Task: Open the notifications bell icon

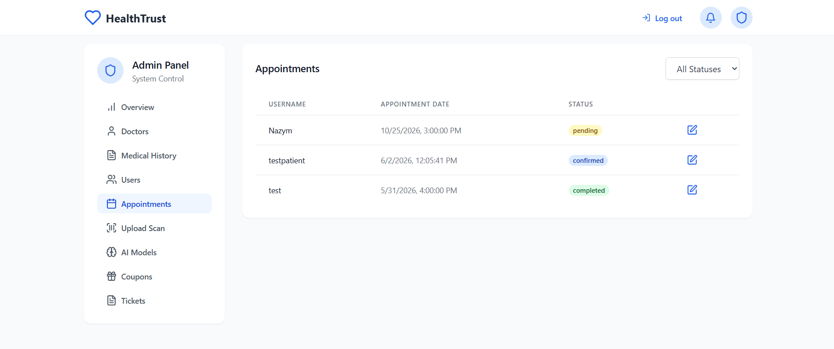Action: [711, 18]
